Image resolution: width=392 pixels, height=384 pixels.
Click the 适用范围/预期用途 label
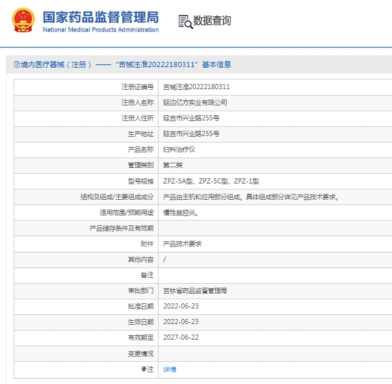[127, 213]
